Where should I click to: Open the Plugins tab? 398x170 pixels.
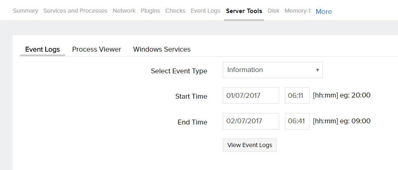pyautogui.click(x=150, y=11)
